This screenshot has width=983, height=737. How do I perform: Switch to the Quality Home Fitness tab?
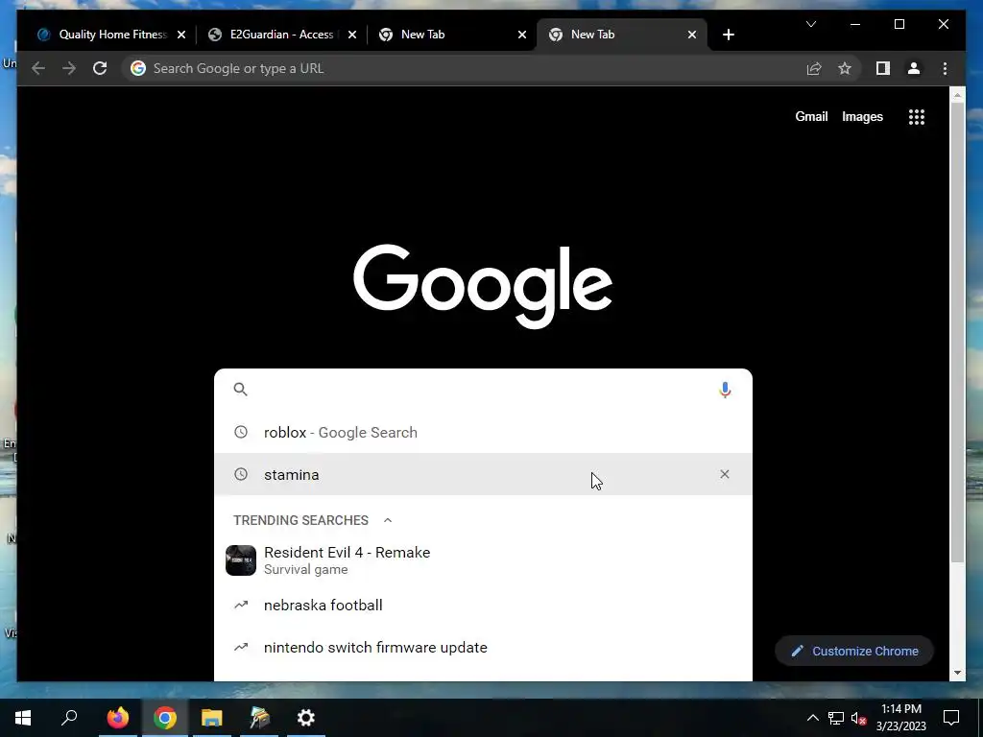[x=111, y=36]
